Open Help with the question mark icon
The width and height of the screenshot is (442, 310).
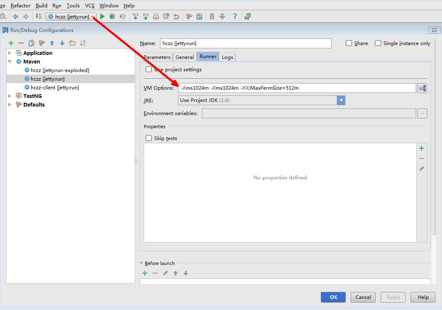(235, 16)
